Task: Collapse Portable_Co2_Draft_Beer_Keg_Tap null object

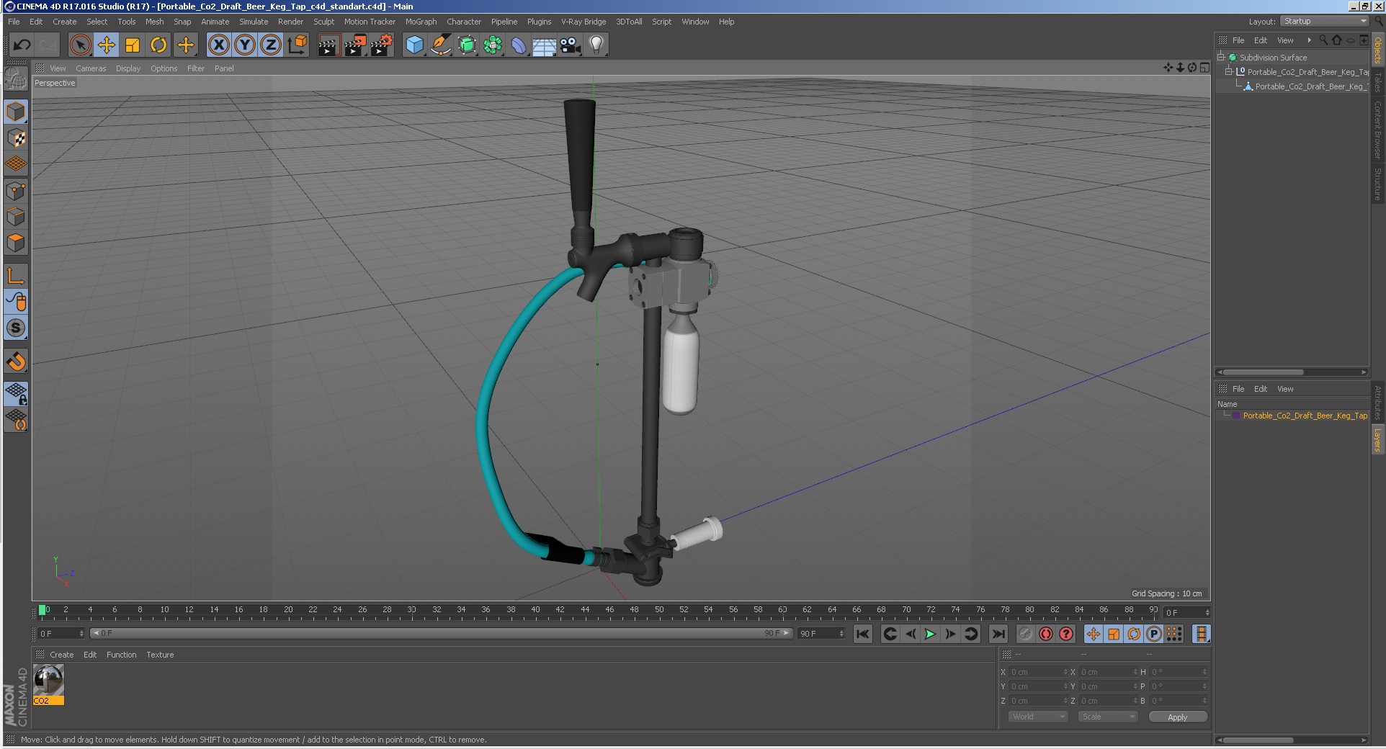Action: 1229,71
